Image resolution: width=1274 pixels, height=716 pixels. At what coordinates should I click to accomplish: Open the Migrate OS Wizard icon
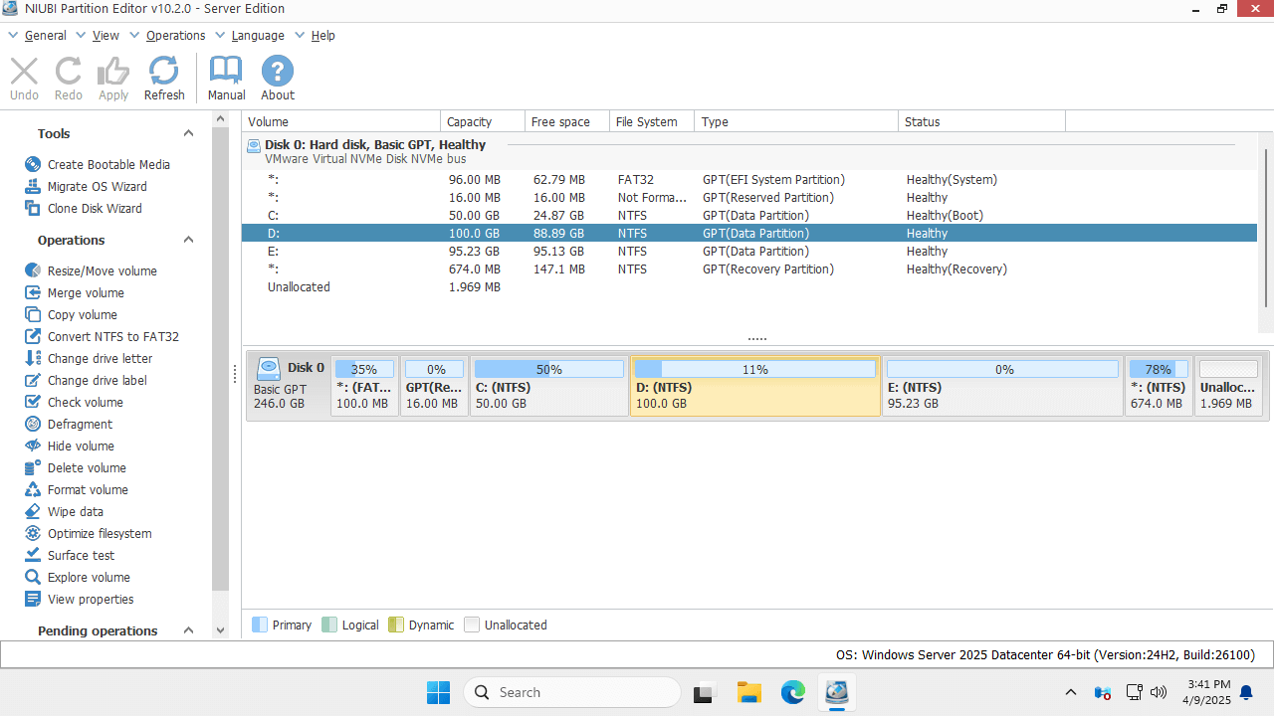33,186
